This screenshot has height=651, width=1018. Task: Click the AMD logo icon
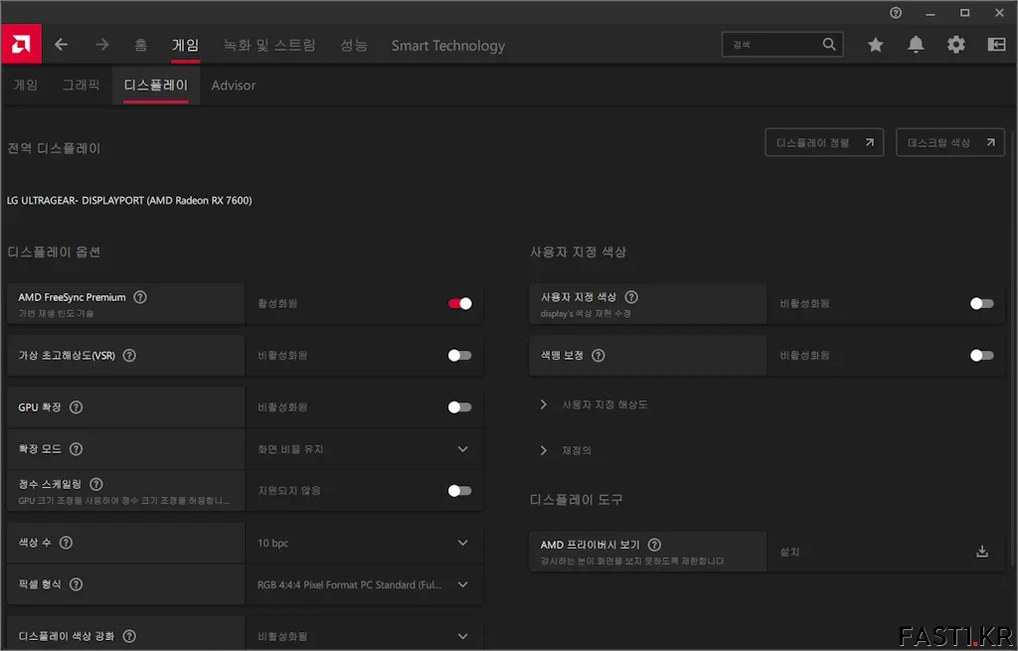pyautogui.click(x=21, y=44)
